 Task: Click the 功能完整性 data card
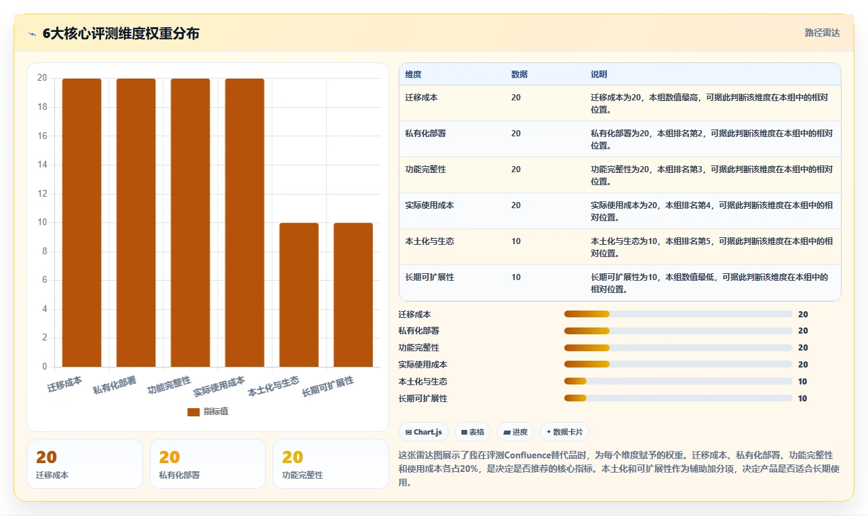pyautogui.click(x=330, y=464)
